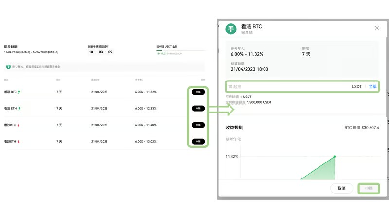Click the green up arrow beside 看漲 ETH
This screenshot has height=210, width=389.
coord(19,109)
